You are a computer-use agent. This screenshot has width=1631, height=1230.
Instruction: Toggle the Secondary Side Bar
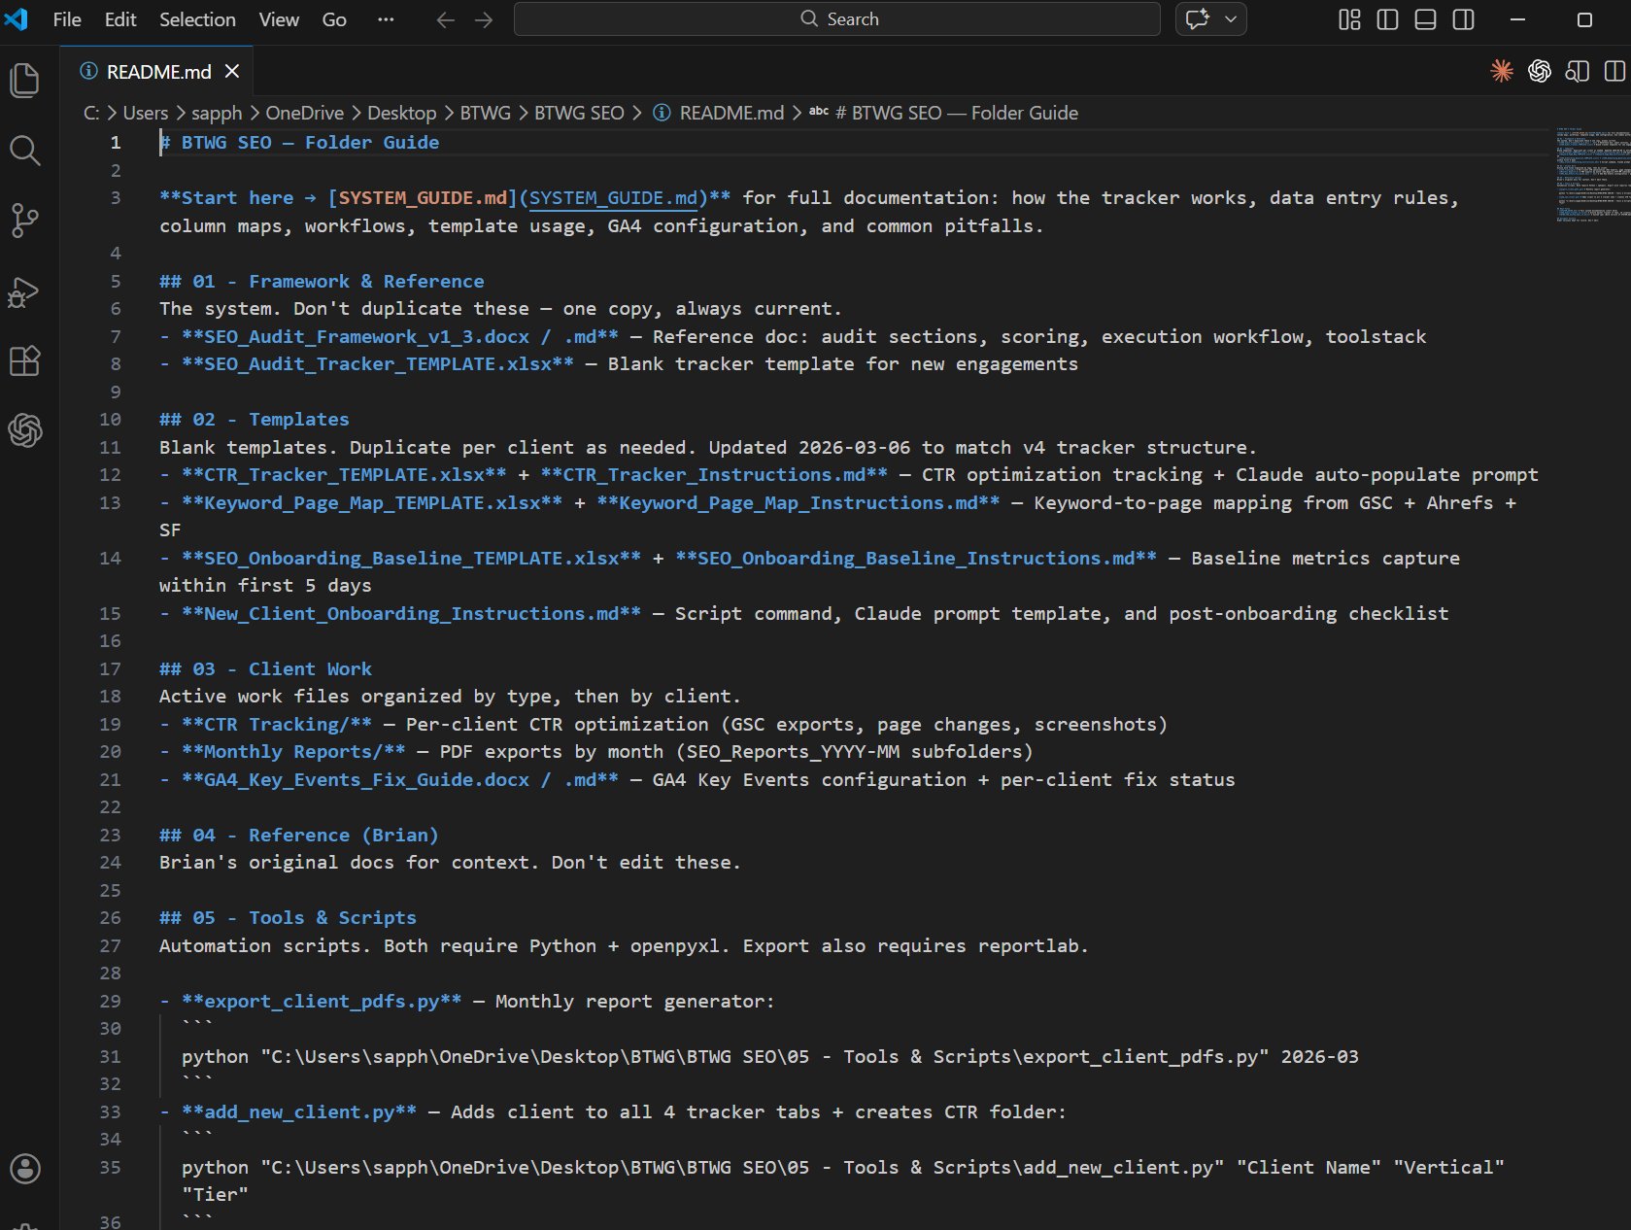pos(1462,18)
